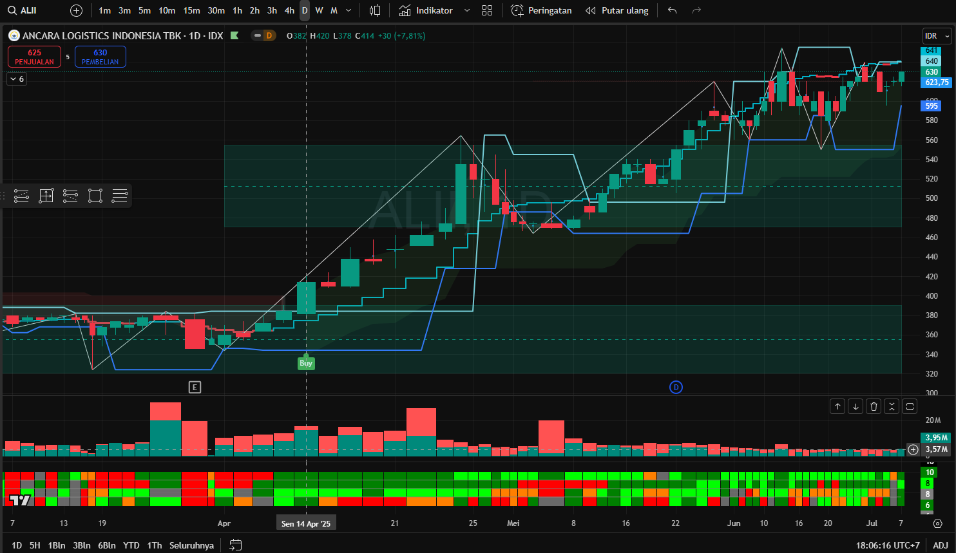Select the boxed crosshair drawing tool
The height and width of the screenshot is (553, 956).
click(46, 196)
